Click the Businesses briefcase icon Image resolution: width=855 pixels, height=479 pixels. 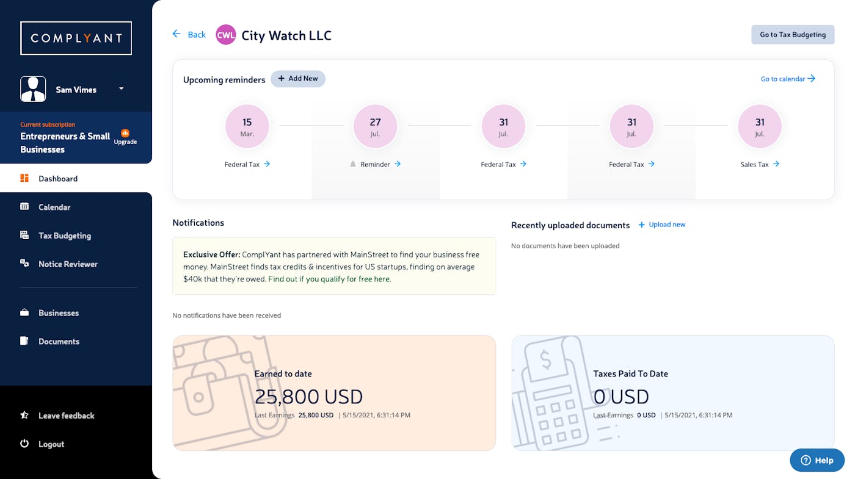24,312
